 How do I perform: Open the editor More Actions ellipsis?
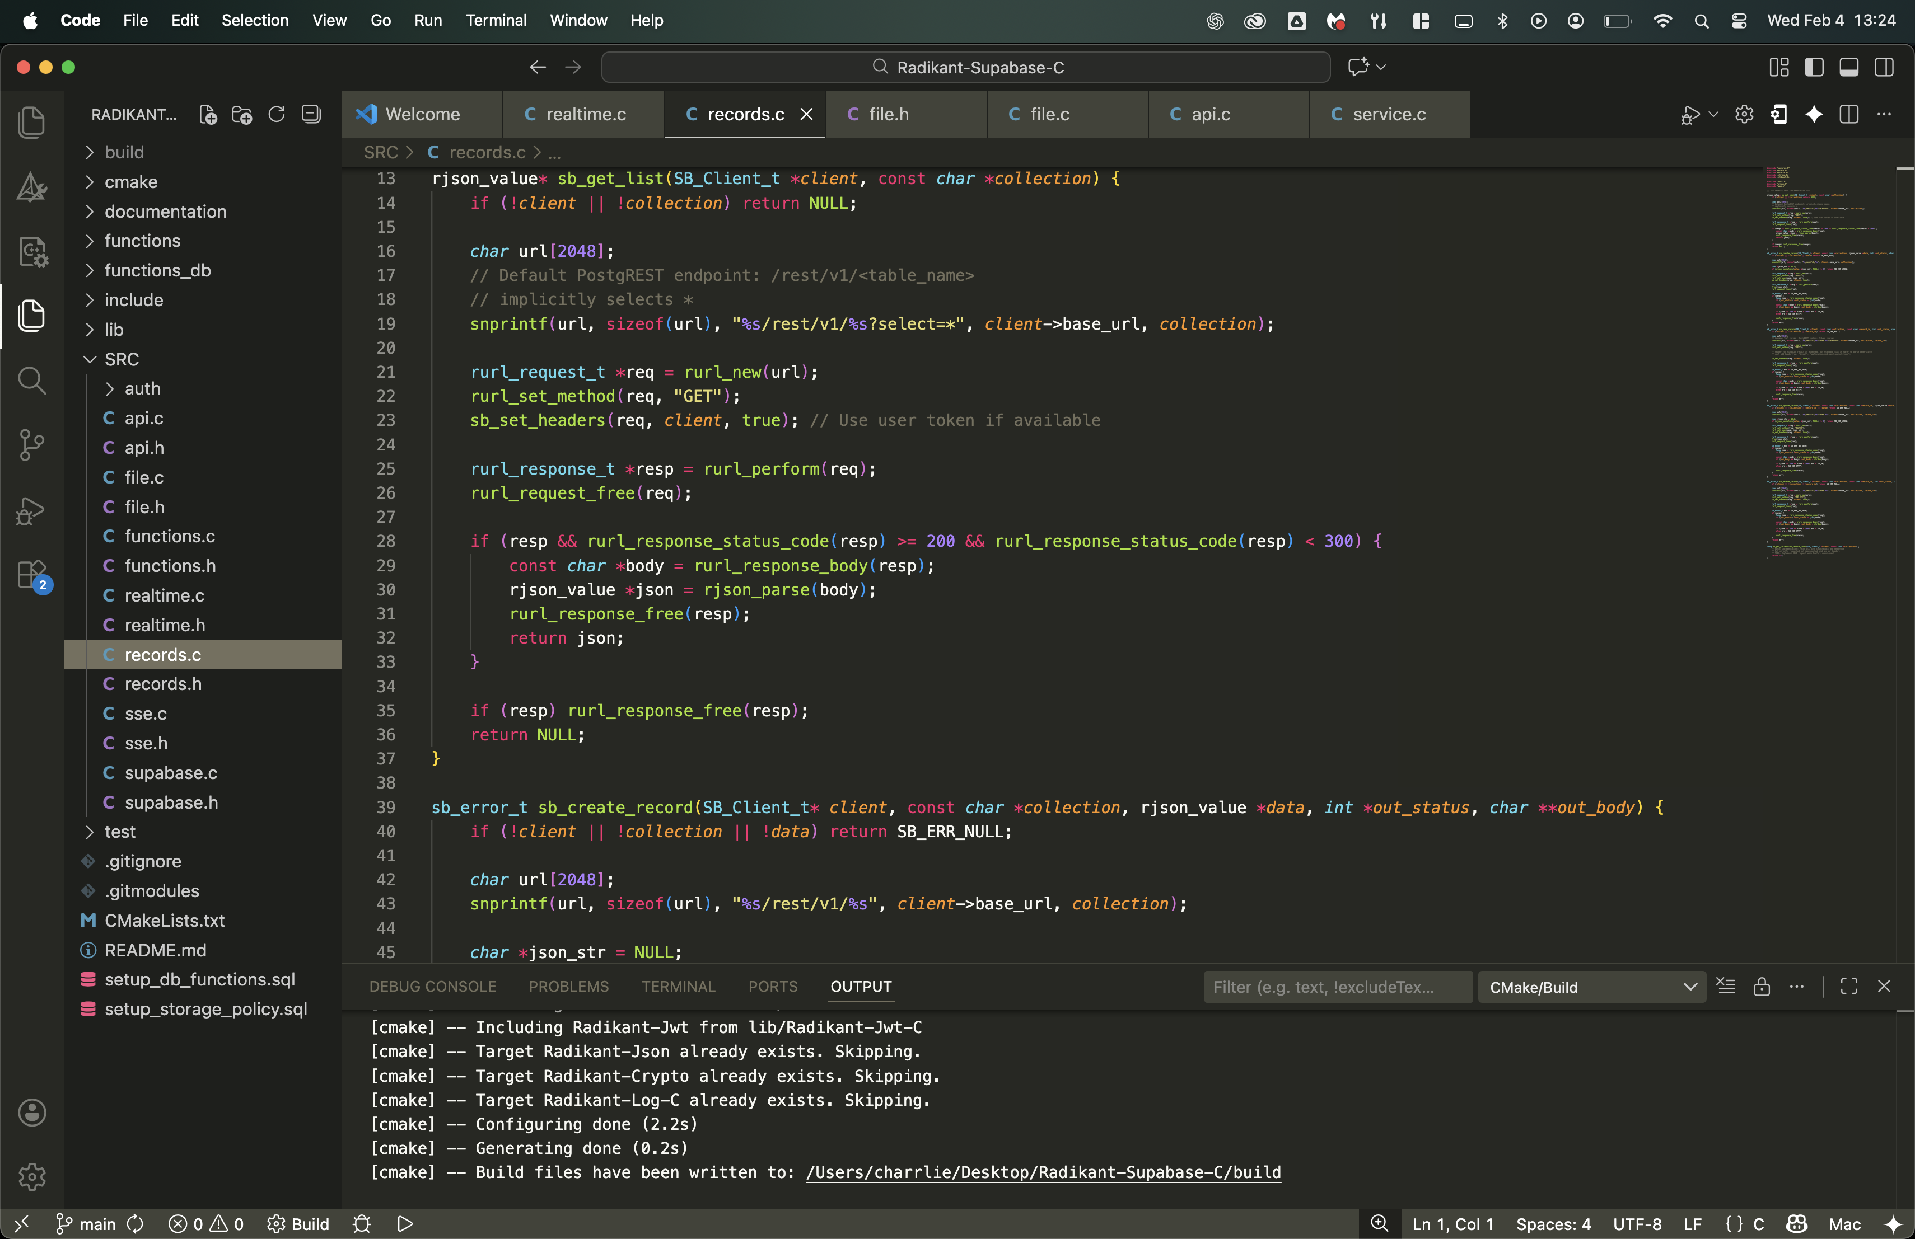(x=1884, y=114)
